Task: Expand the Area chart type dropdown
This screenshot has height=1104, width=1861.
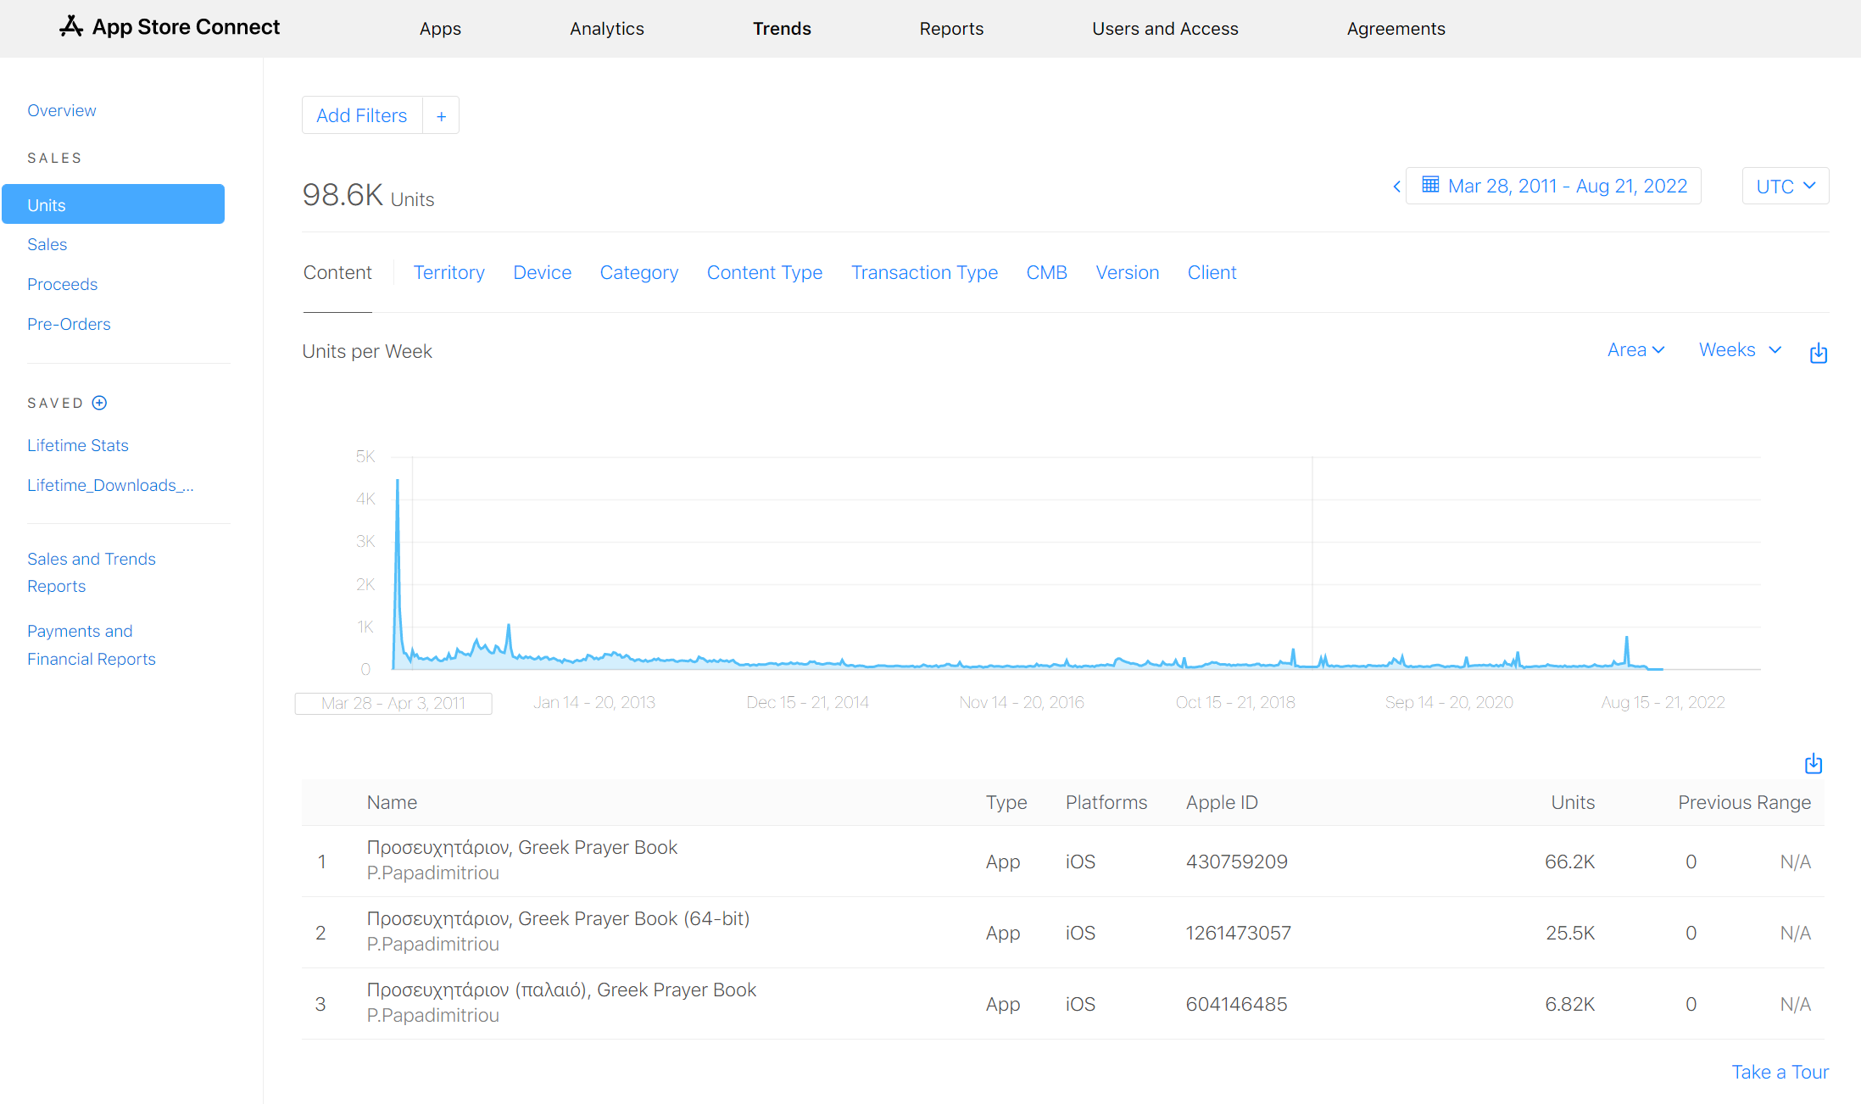Action: (x=1635, y=350)
